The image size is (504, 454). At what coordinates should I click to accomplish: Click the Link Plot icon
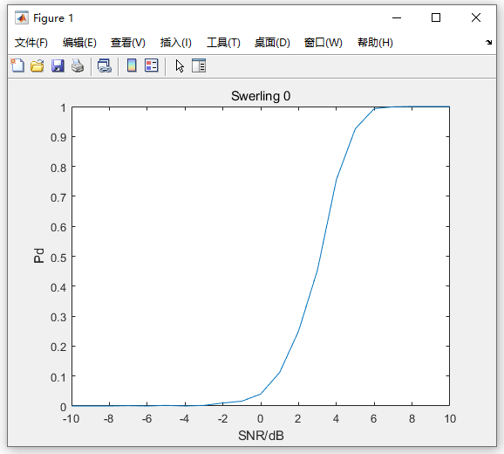[105, 65]
